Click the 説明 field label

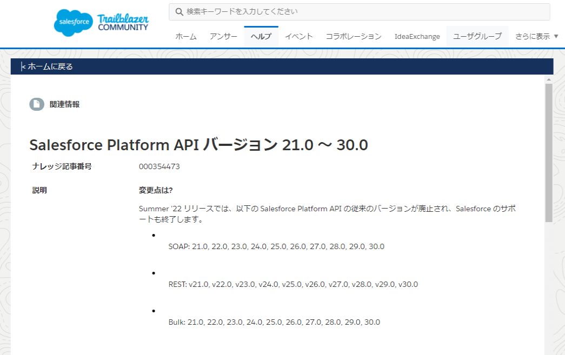(39, 190)
